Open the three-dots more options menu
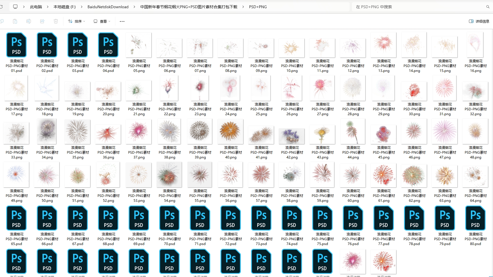The image size is (493, 277). 122,21
